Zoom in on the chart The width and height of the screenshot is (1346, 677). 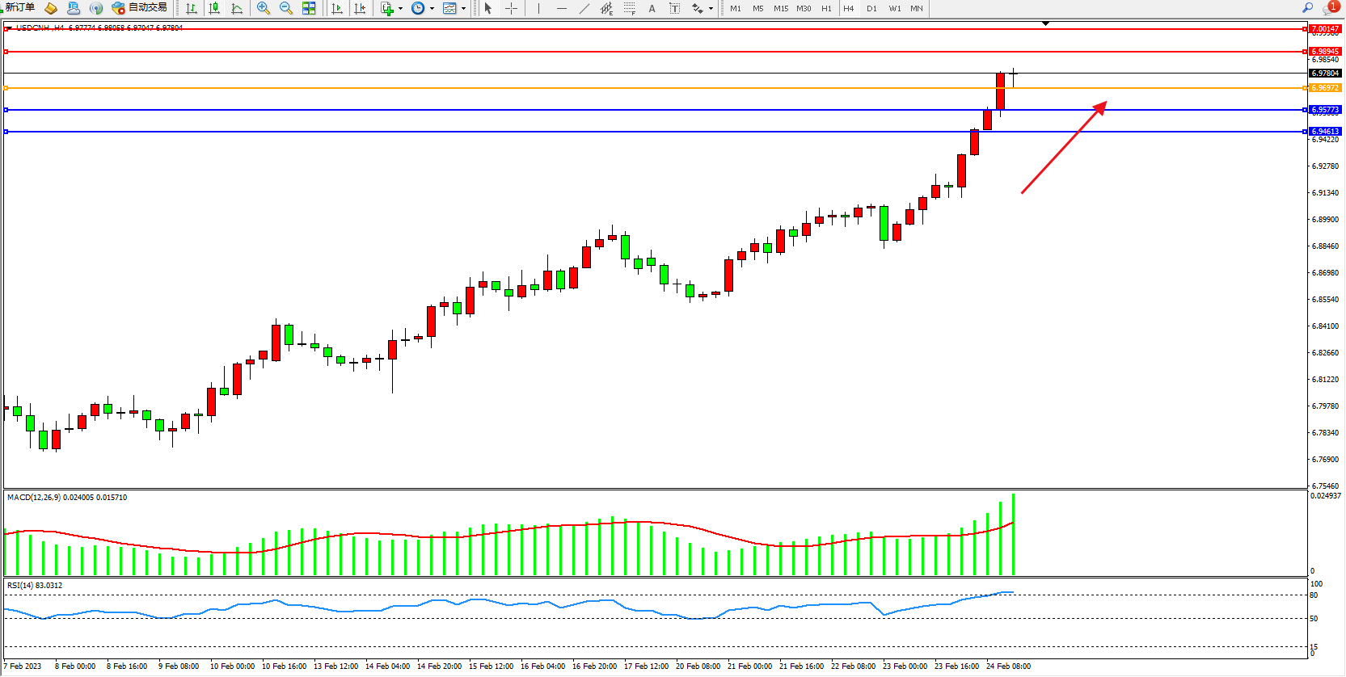(x=264, y=8)
